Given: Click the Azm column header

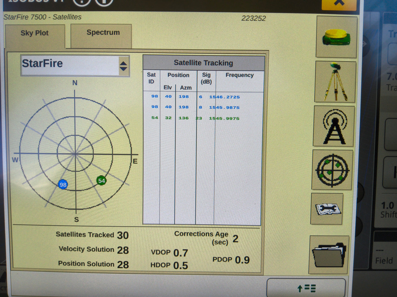Looking at the screenshot, I should [x=186, y=88].
